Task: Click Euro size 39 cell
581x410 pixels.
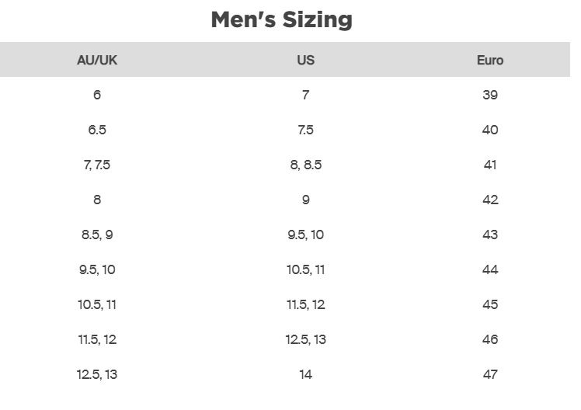Action: point(490,95)
